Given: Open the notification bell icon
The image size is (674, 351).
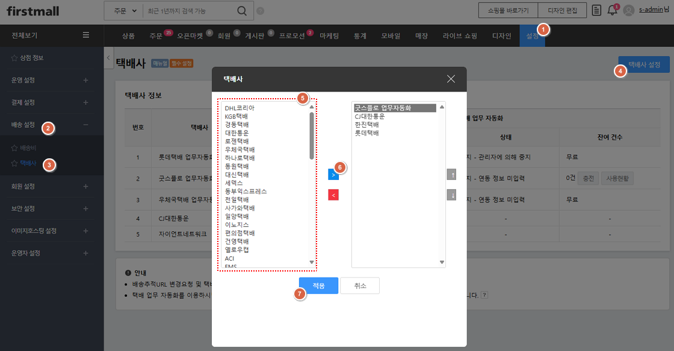Looking at the screenshot, I should [x=612, y=10].
